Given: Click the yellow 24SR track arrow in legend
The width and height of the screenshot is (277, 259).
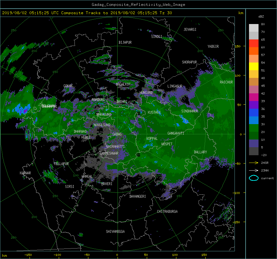Looking at the screenshot, I should [x=254, y=163].
